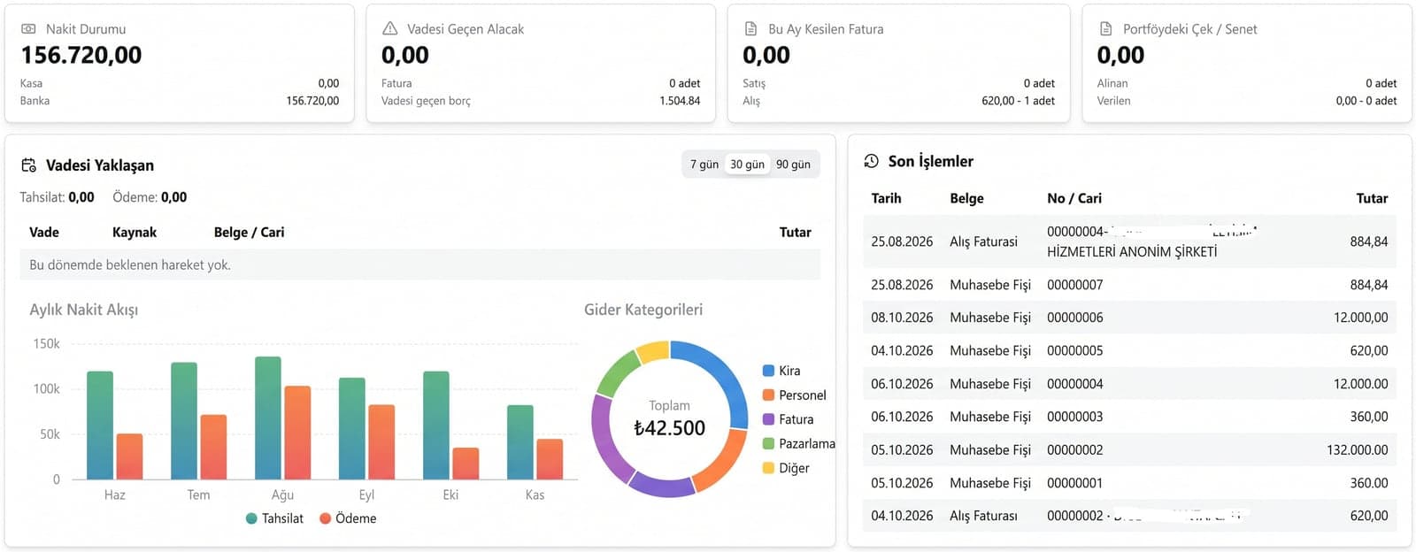Click the Vadesi Geçen Alacak warning icon

389,28
